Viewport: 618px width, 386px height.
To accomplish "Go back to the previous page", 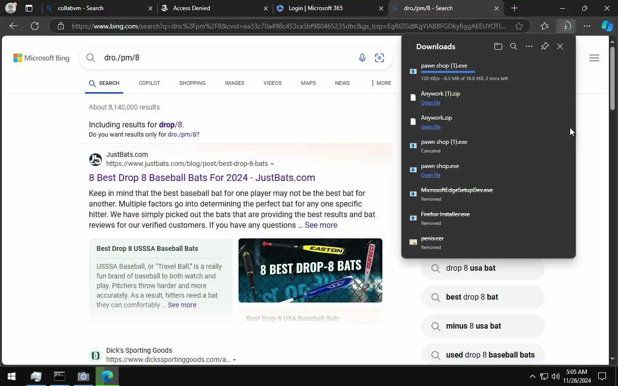I will 14,26.
